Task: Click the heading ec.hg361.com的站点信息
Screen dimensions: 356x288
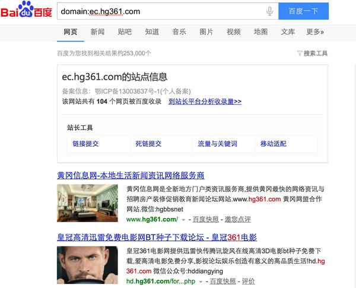Action: click(x=115, y=77)
